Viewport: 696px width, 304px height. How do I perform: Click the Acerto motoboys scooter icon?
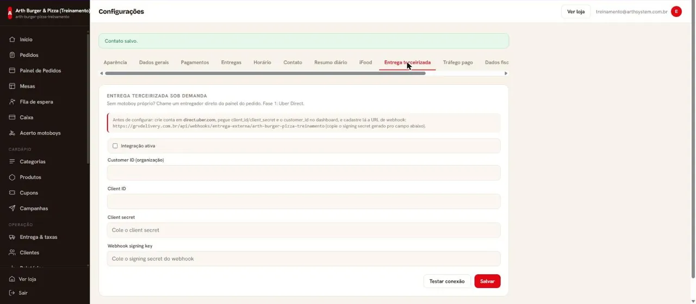click(12, 133)
